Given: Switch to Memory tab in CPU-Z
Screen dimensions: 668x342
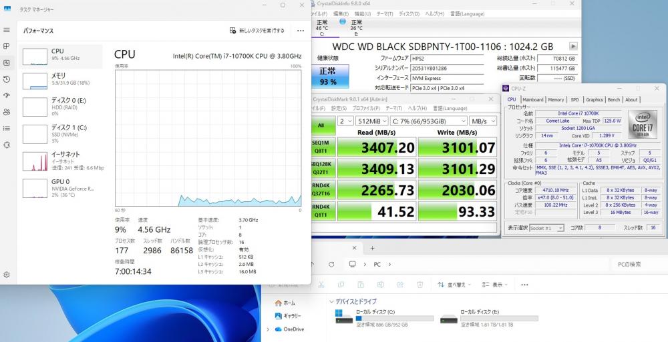Looking at the screenshot, I should click(x=556, y=99).
